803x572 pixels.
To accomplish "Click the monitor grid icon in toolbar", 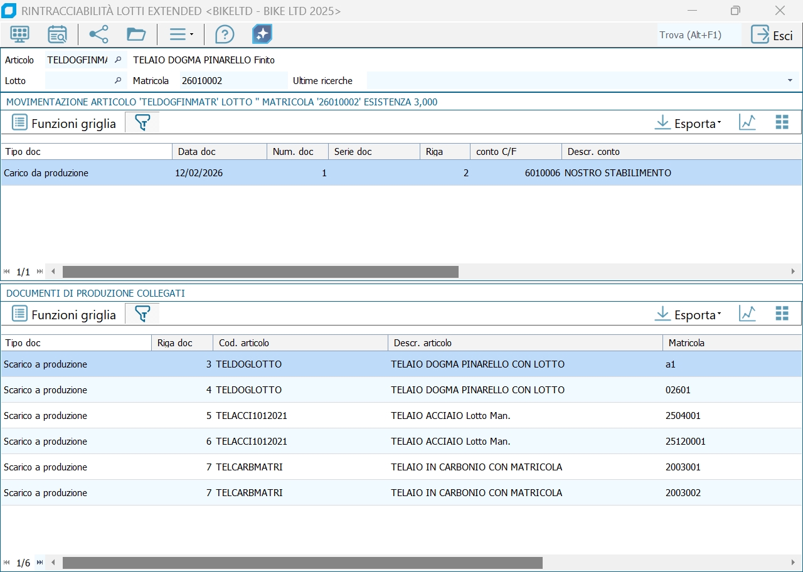I will [20, 34].
